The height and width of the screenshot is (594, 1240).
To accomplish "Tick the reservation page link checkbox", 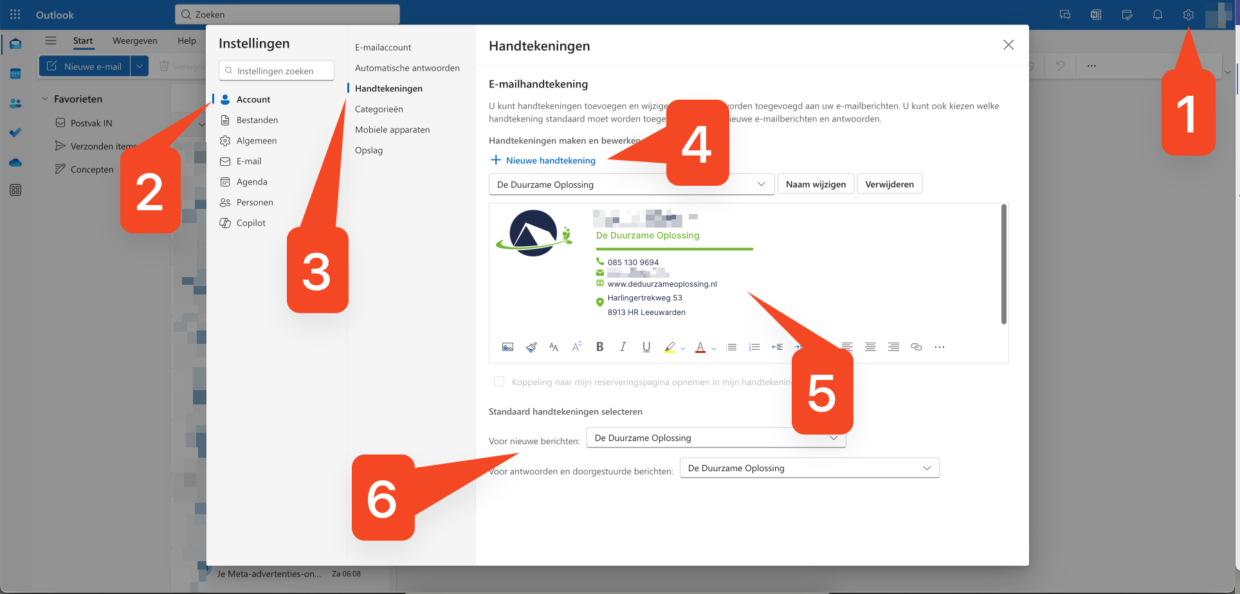I will point(499,382).
